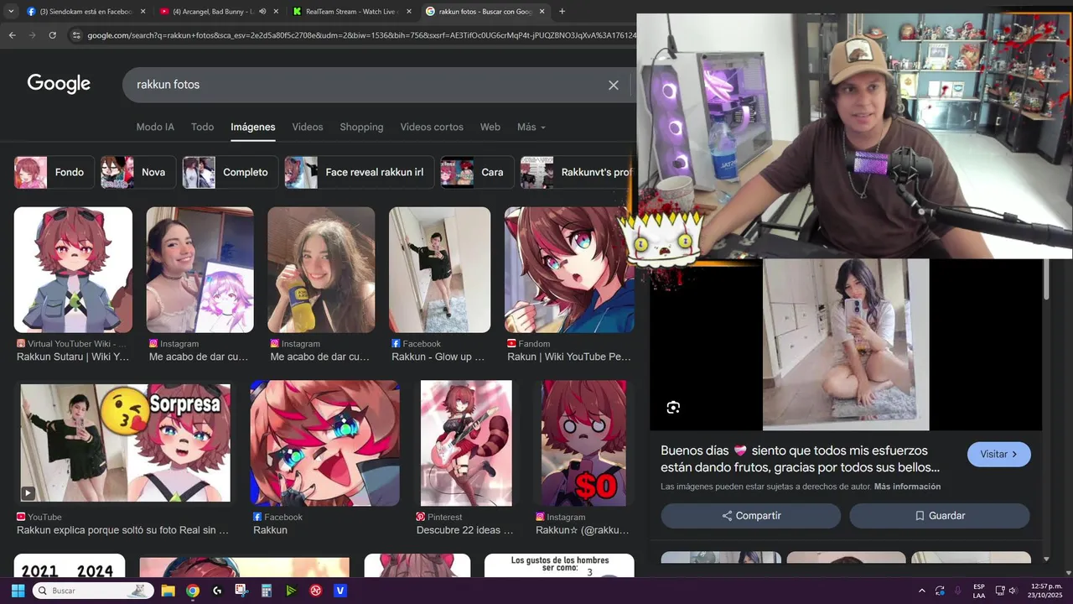Image resolution: width=1073 pixels, height=604 pixels.
Task: Click the microphone tray icon
Action: (x=957, y=591)
